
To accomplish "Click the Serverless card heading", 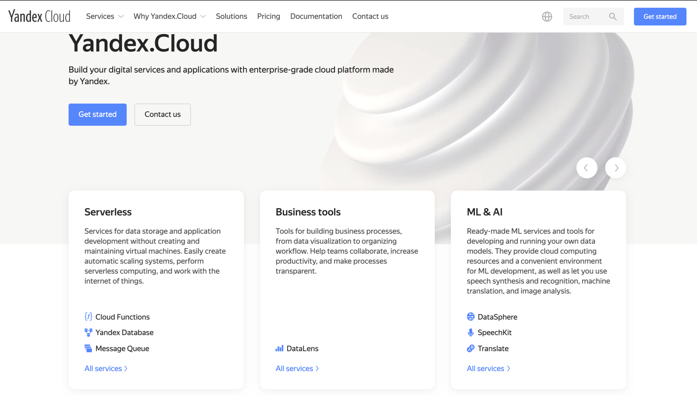I will pos(108,212).
